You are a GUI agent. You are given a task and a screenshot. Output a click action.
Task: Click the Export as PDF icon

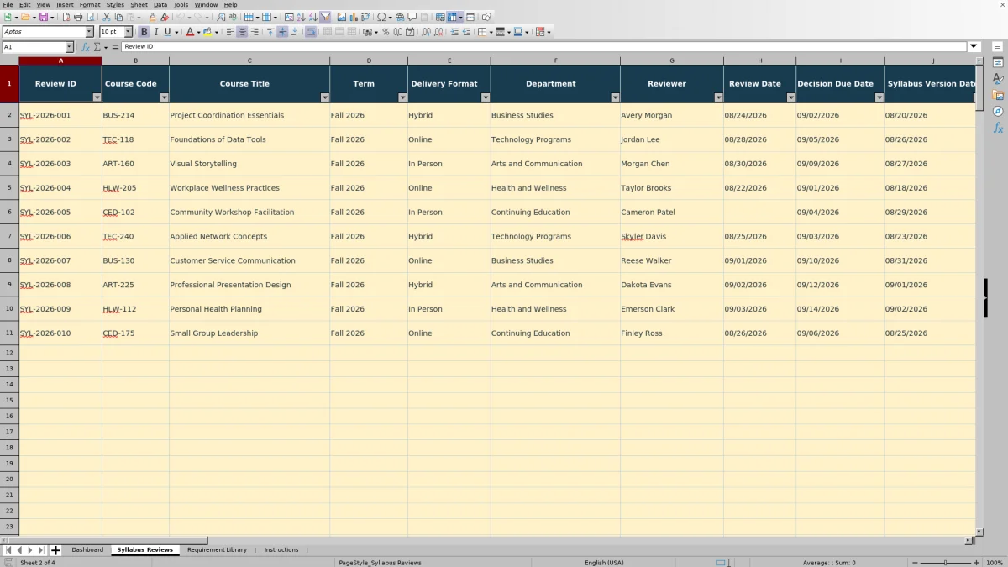(66, 17)
